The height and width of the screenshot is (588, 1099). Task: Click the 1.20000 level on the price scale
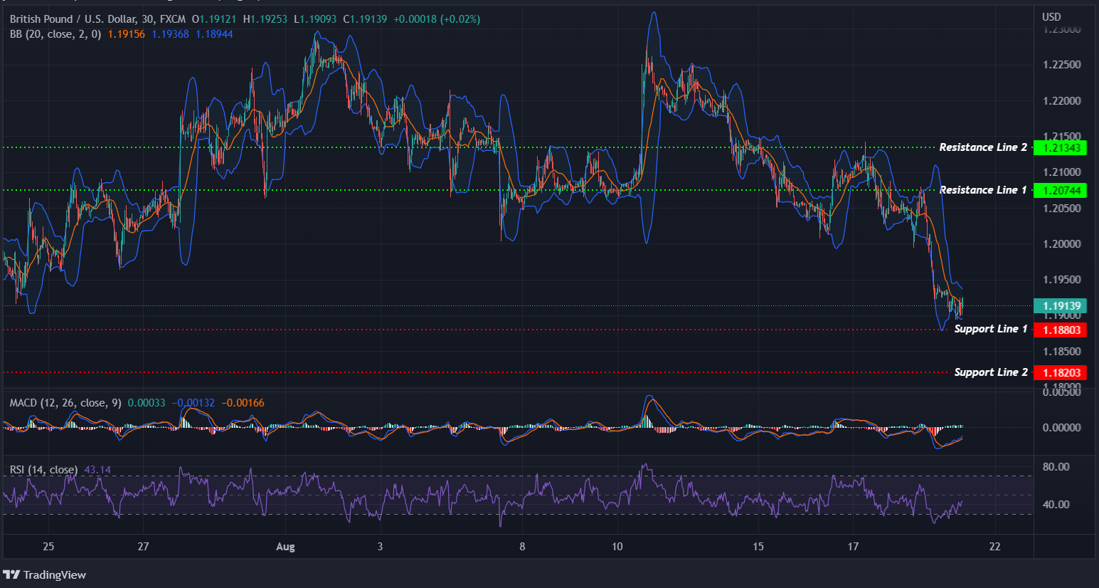[x=1061, y=243]
